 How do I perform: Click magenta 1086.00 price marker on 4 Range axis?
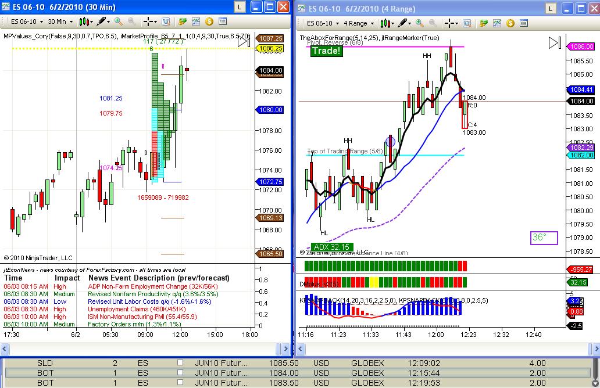pyautogui.click(x=581, y=46)
